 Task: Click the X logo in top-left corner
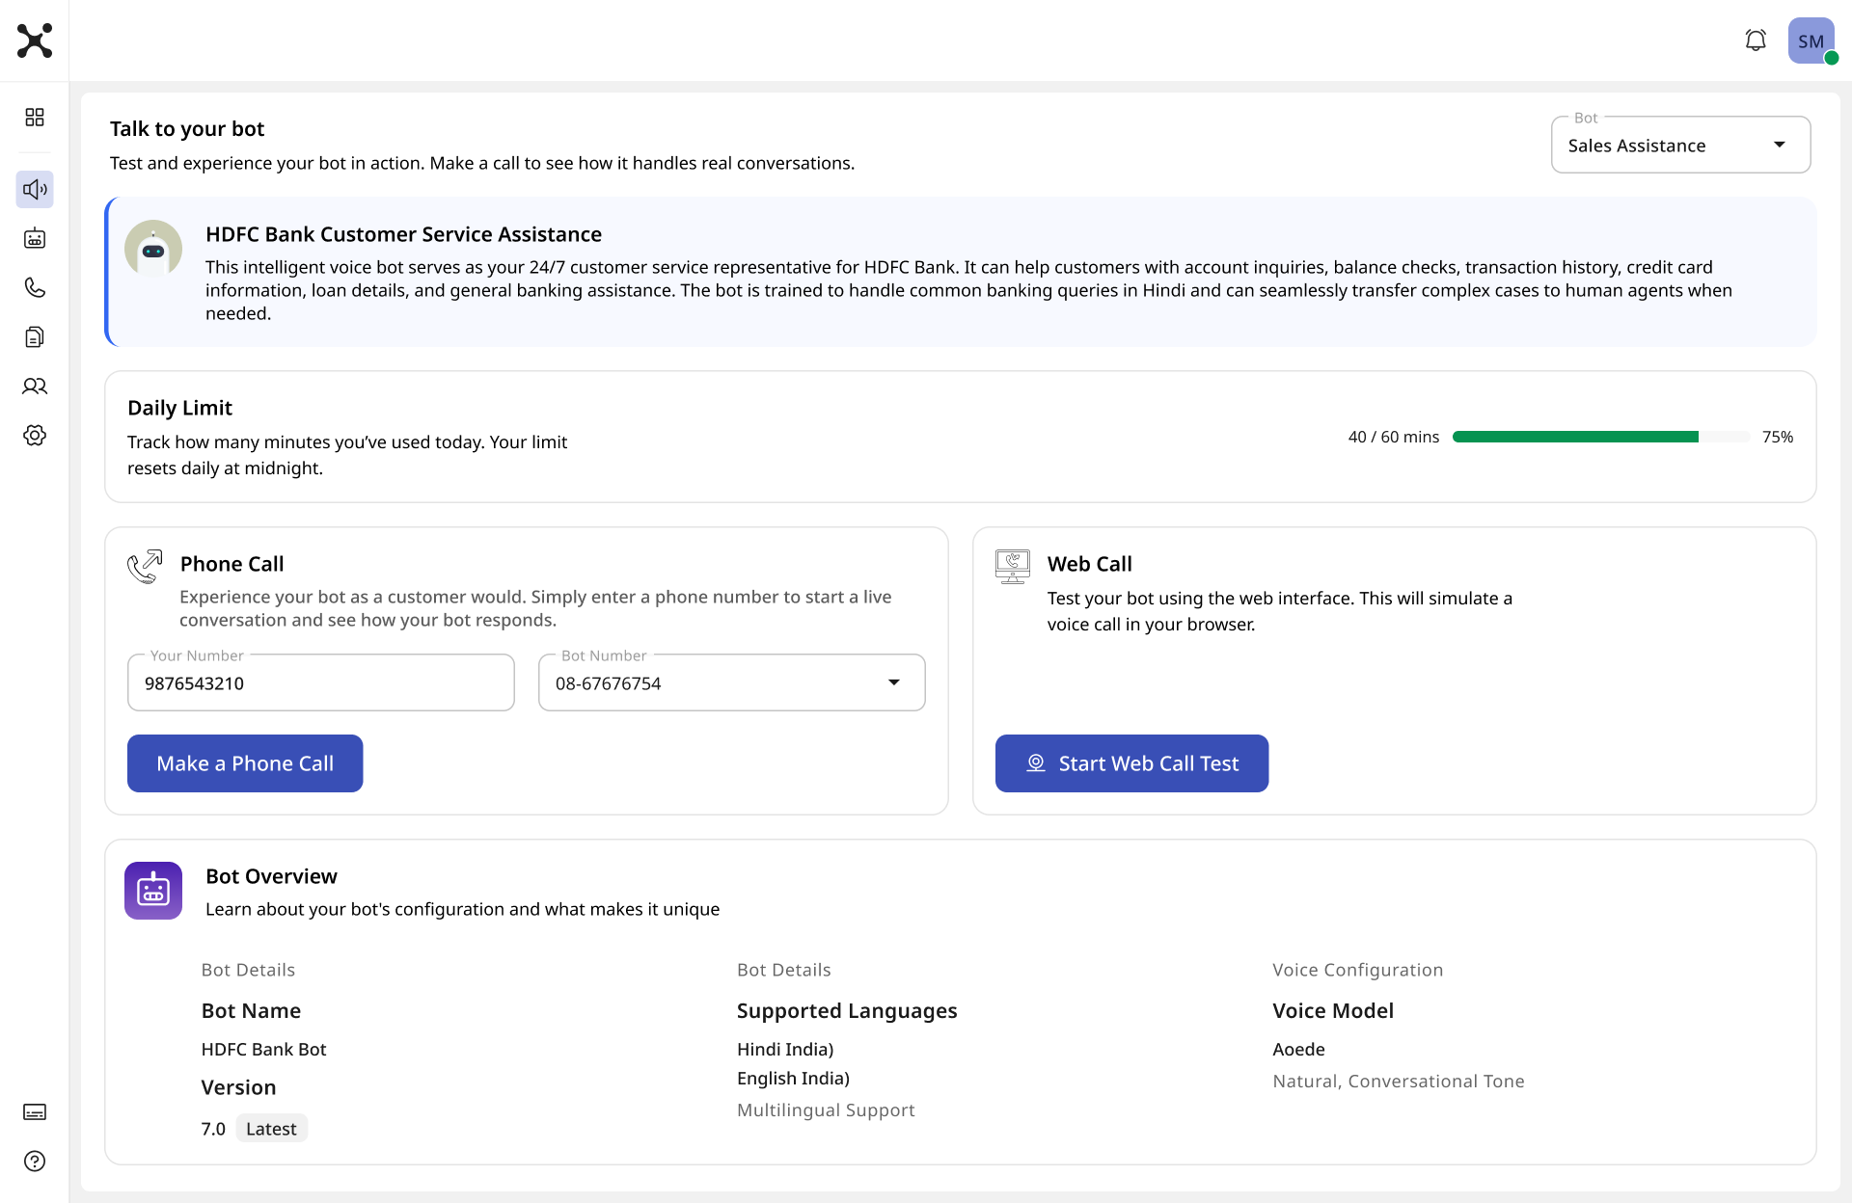[35, 40]
